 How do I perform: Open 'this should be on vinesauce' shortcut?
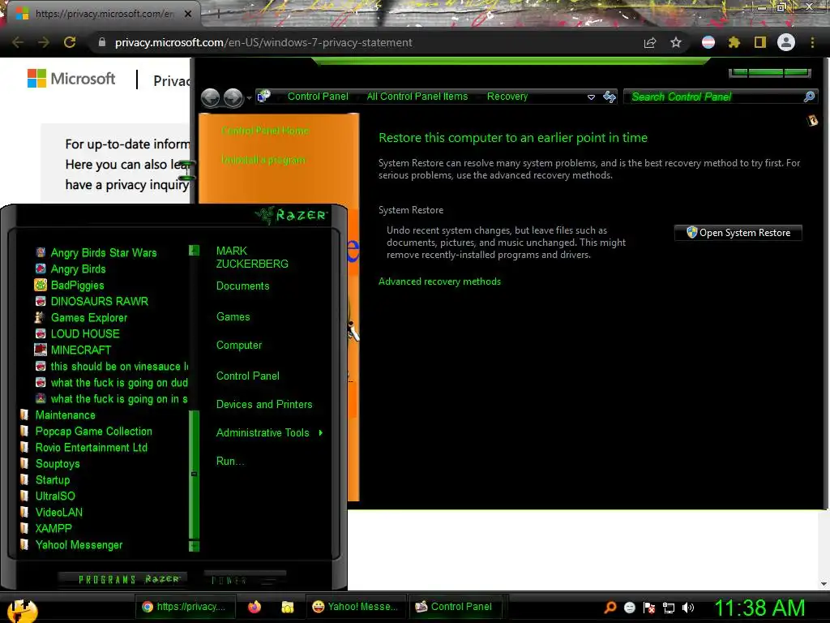pyautogui.click(x=111, y=367)
